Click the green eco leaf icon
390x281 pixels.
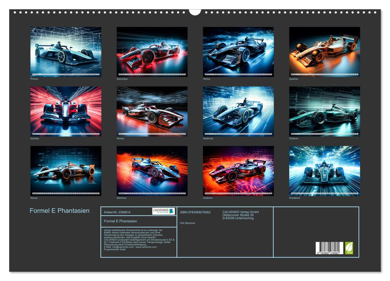coord(349,248)
